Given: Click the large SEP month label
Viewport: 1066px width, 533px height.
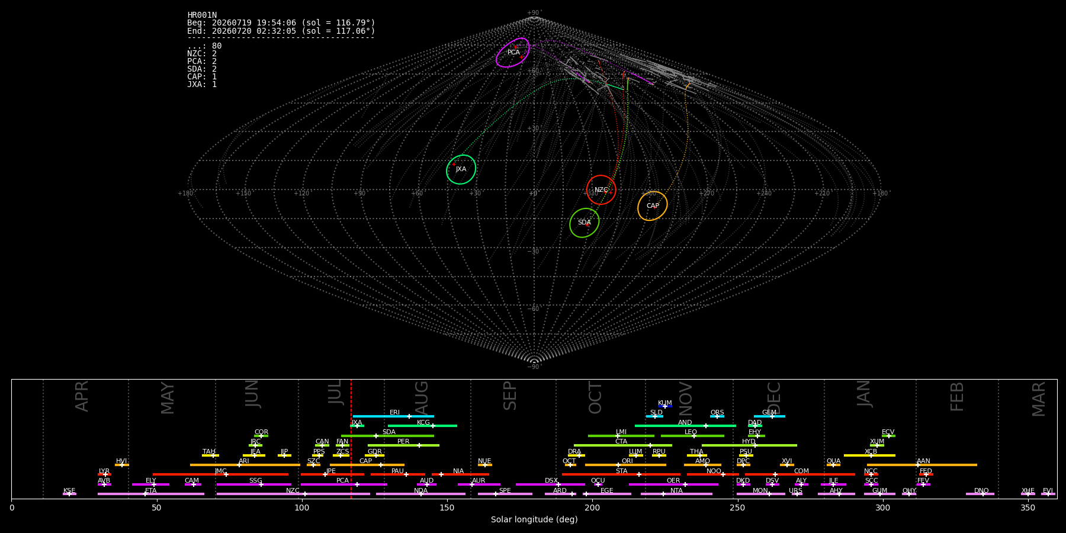Looking at the screenshot, I should [510, 396].
